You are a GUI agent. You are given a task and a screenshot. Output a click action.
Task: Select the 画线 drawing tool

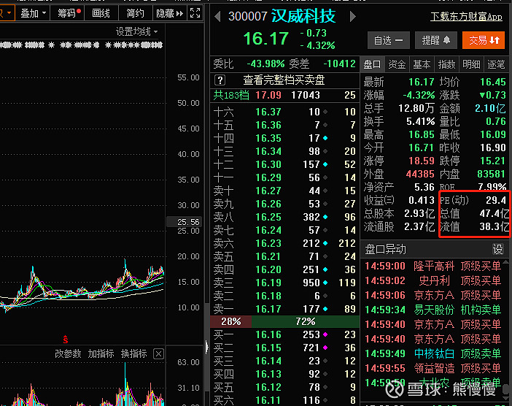[x=101, y=13]
